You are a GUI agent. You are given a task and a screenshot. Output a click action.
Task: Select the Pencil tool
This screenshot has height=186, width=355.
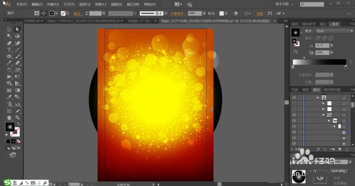tap(9, 63)
